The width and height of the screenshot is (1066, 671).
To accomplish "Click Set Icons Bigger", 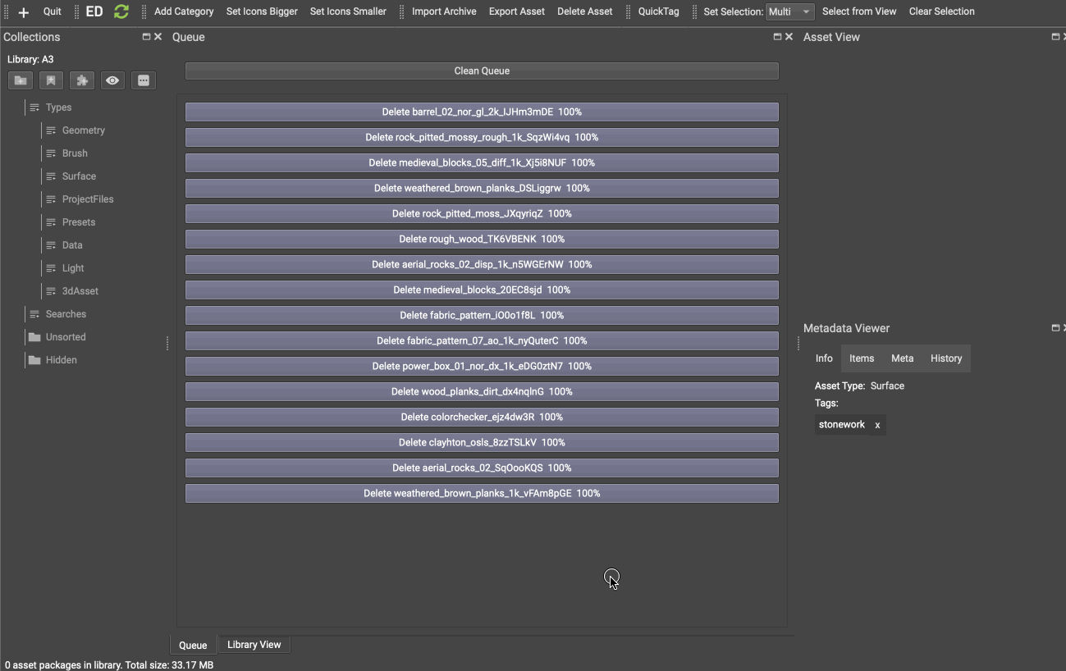I will coord(262,11).
